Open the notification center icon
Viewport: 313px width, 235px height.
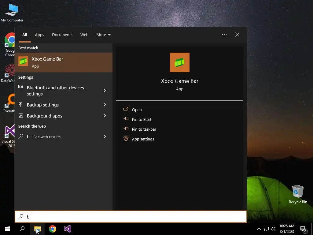(304, 229)
